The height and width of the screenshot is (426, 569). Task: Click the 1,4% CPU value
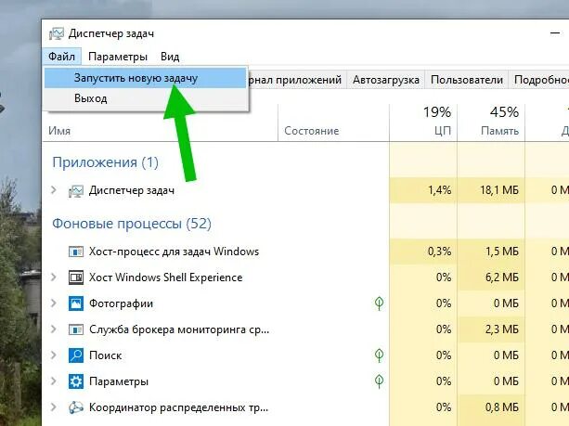[x=440, y=190]
